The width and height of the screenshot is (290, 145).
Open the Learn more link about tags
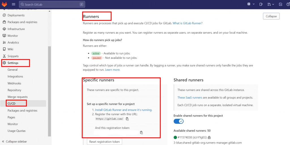click(112, 70)
